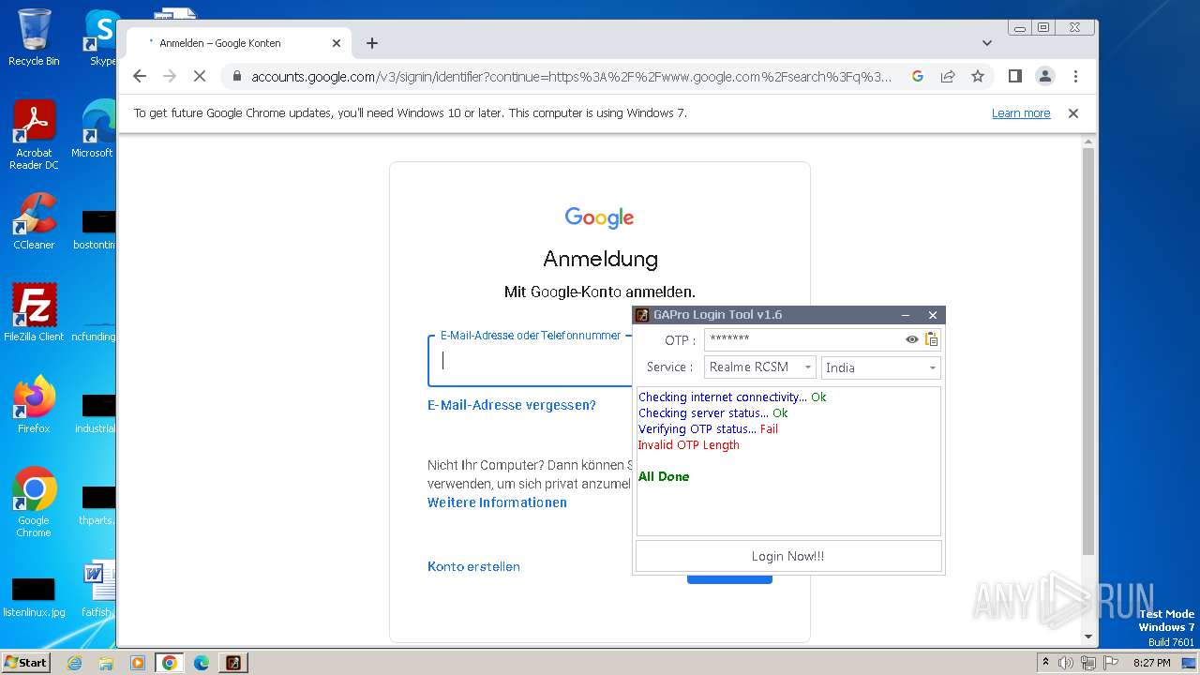Screen dimensions: 1200x675
Task: Select Chrome in the taskbar
Action: click(x=170, y=663)
